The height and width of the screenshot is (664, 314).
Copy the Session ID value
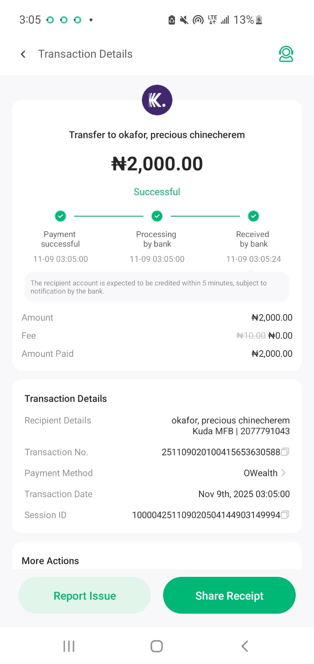(285, 515)
